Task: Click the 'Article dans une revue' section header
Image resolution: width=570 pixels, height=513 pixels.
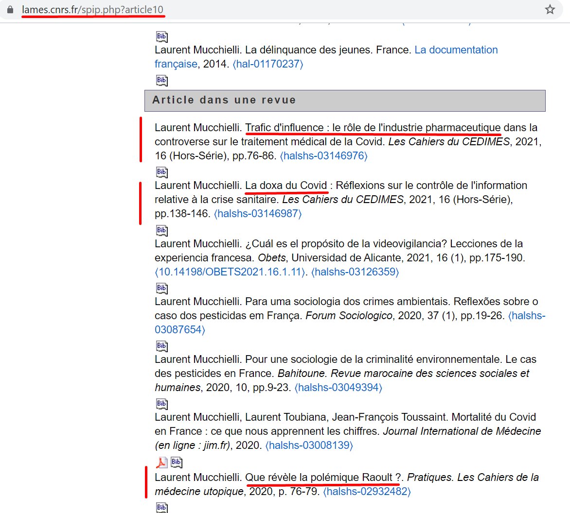Action: pyautogui.click(x=345, y=101)
